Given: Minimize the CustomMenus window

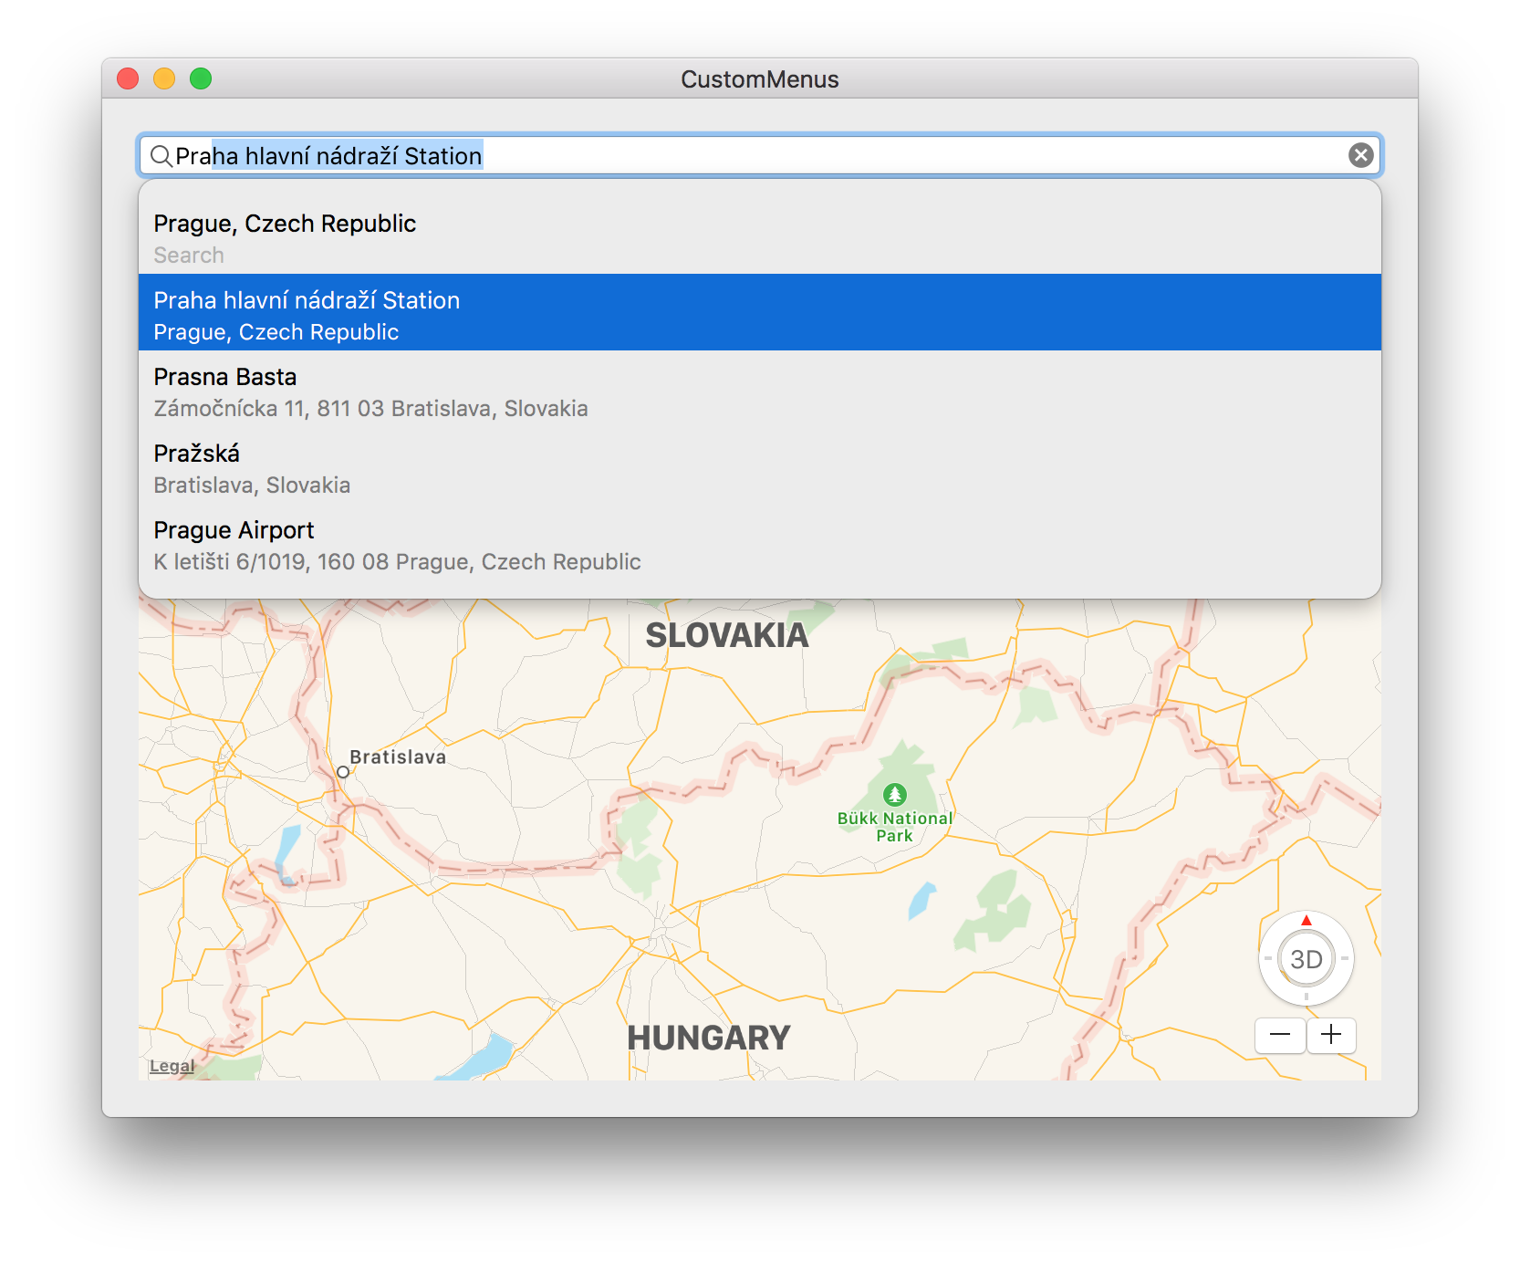Looking at the screenshot, I should (164, 79).
